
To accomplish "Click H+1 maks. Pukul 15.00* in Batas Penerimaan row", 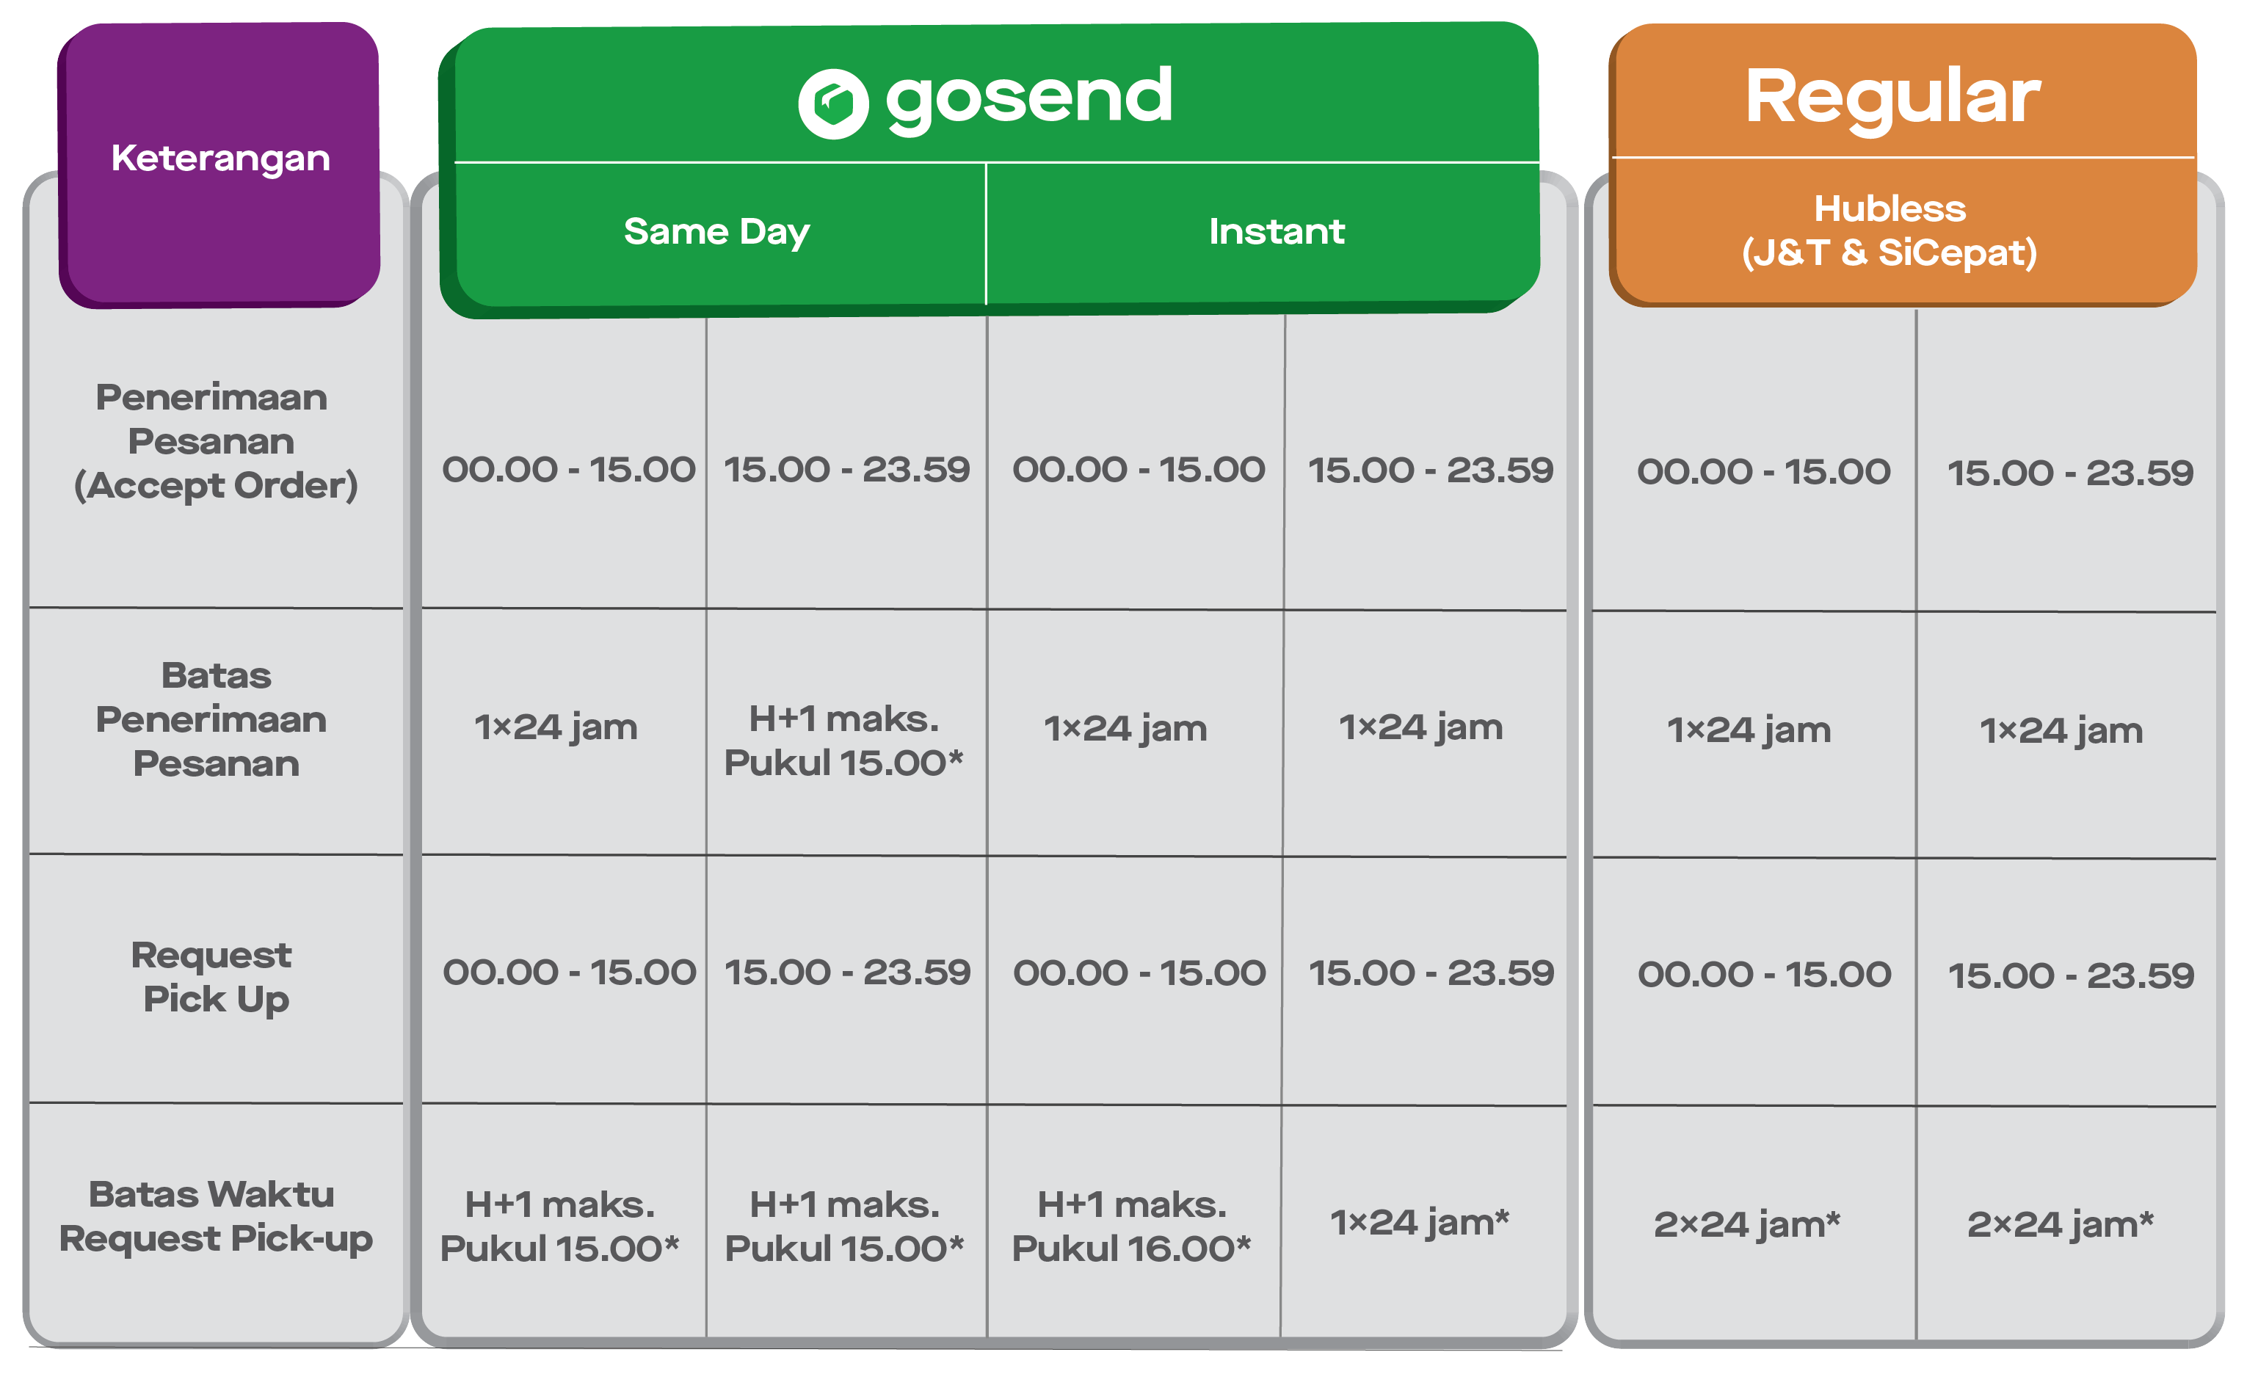I will click(x=844, y=741).
